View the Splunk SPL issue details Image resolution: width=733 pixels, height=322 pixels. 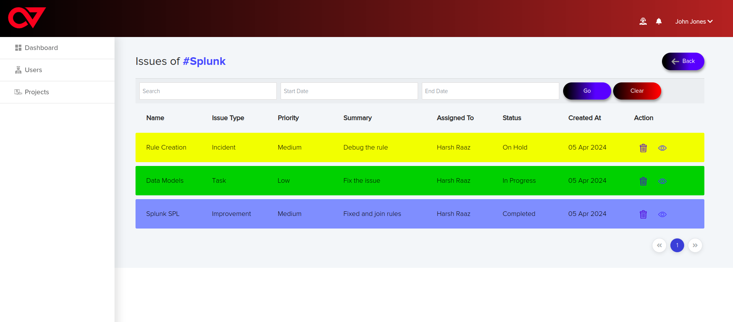662,214
